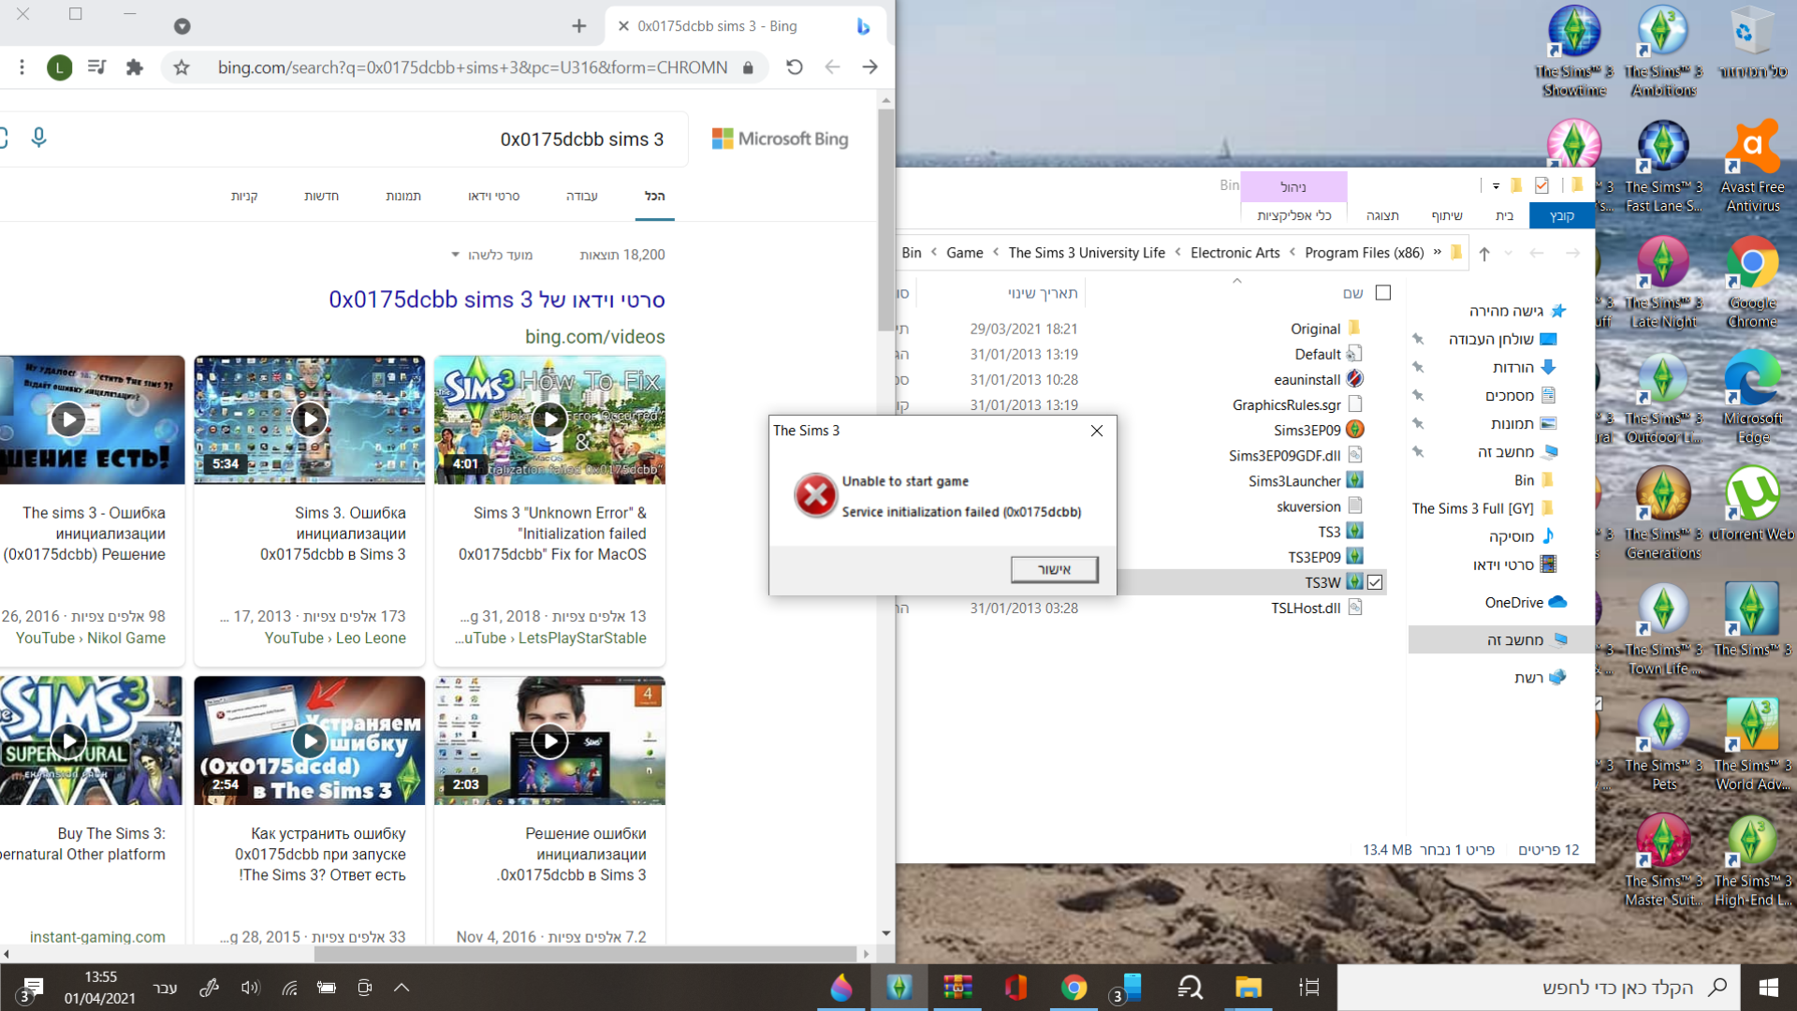This screenshot has height=1011, width=1797.
Task: Open the Recycle Bin desktop icon
Action: pos(1752,42)
